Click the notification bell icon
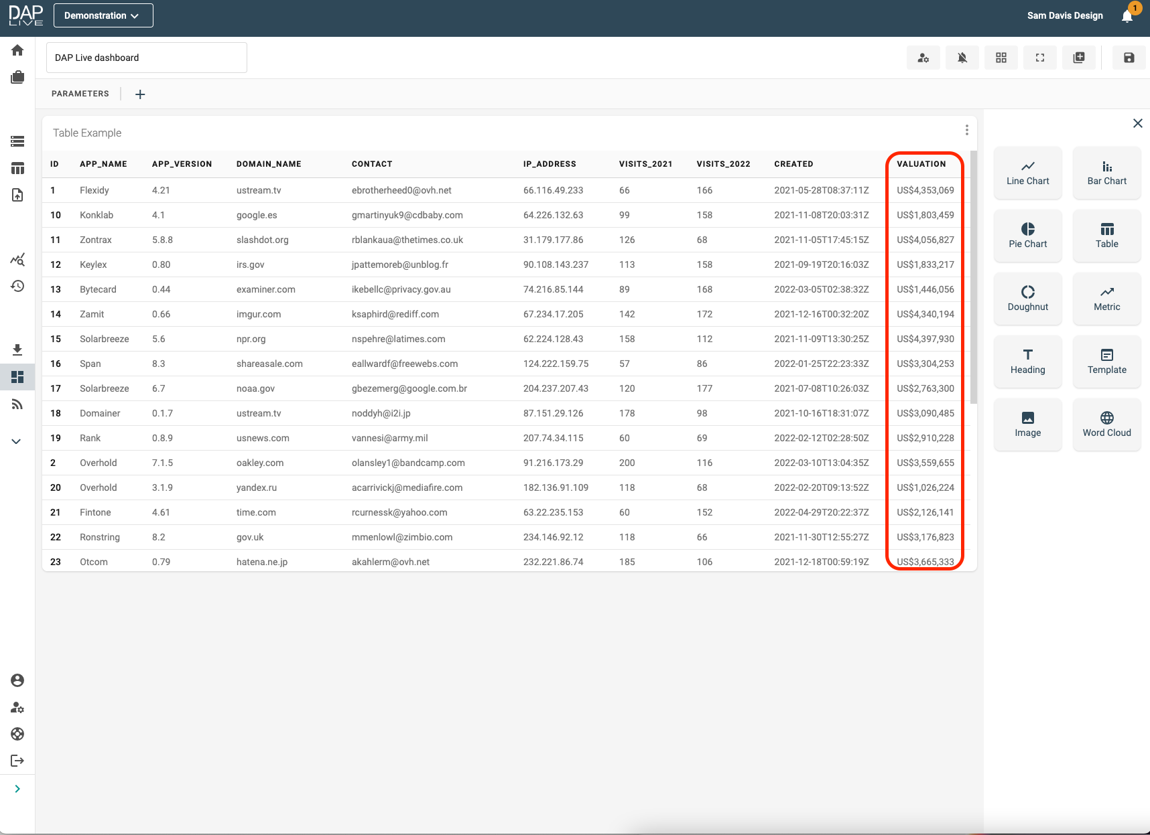 tap(1127, 16)
